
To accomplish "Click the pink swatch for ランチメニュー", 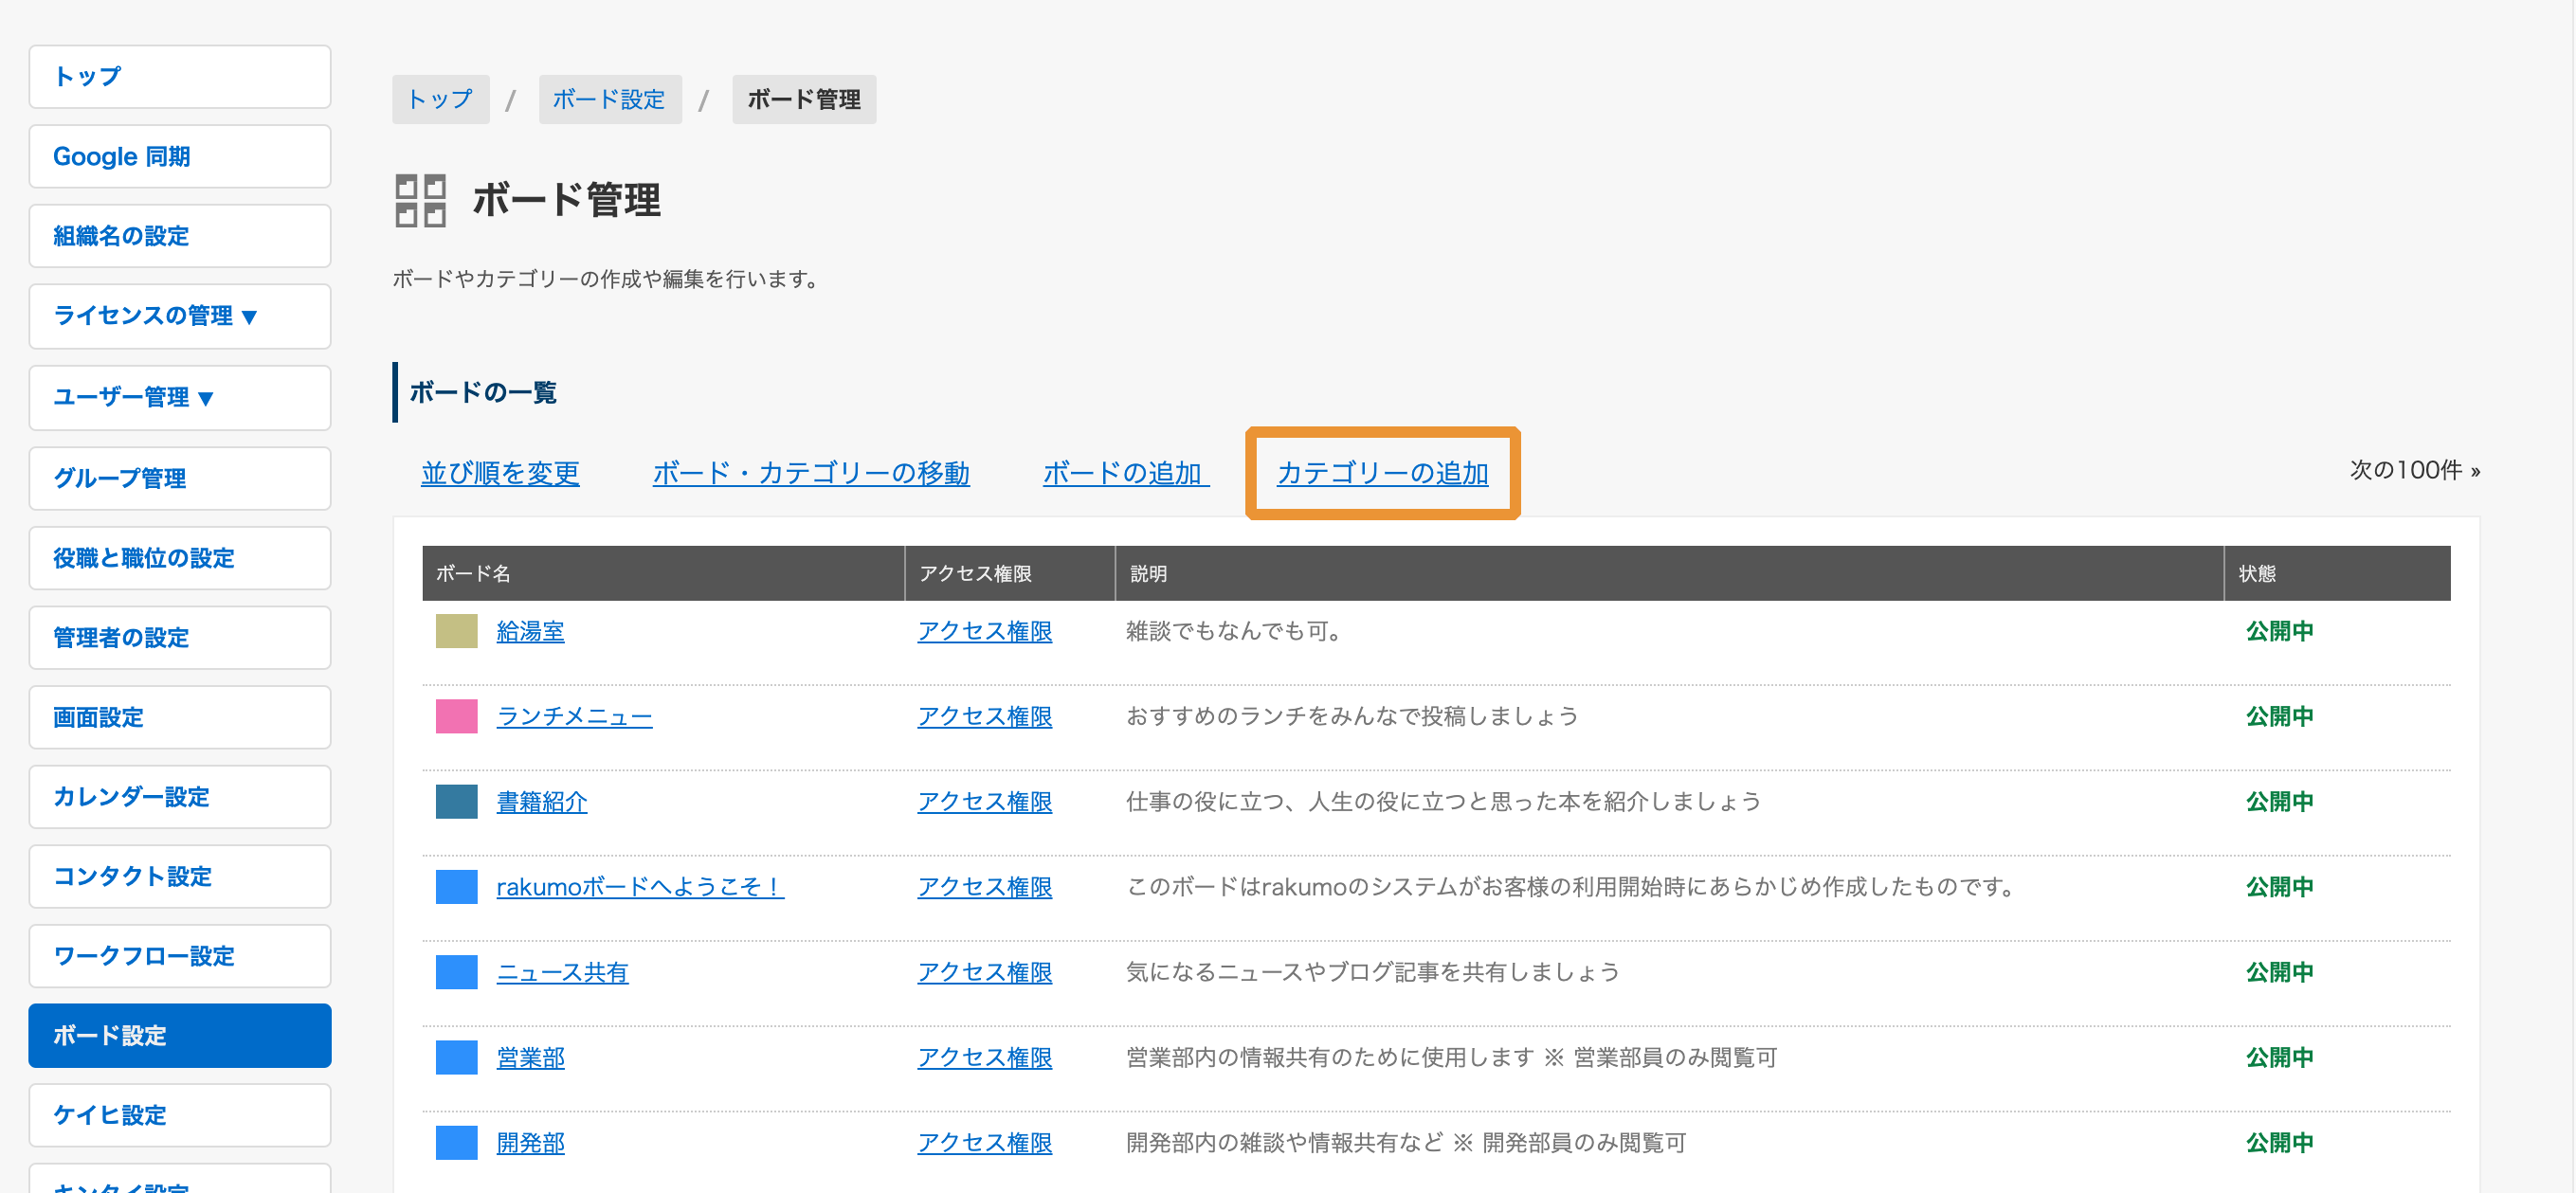I will (x=457, y=716).
